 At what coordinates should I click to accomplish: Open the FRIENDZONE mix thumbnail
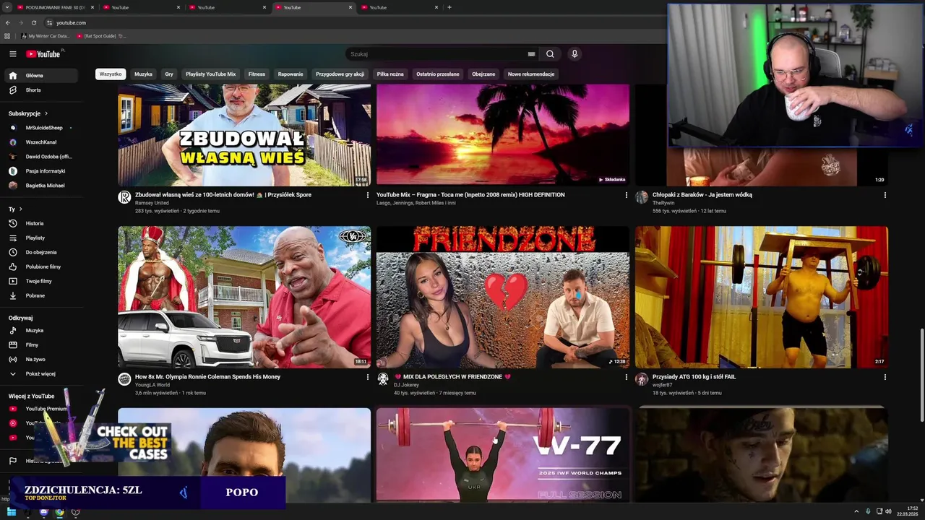coord(503,297)
